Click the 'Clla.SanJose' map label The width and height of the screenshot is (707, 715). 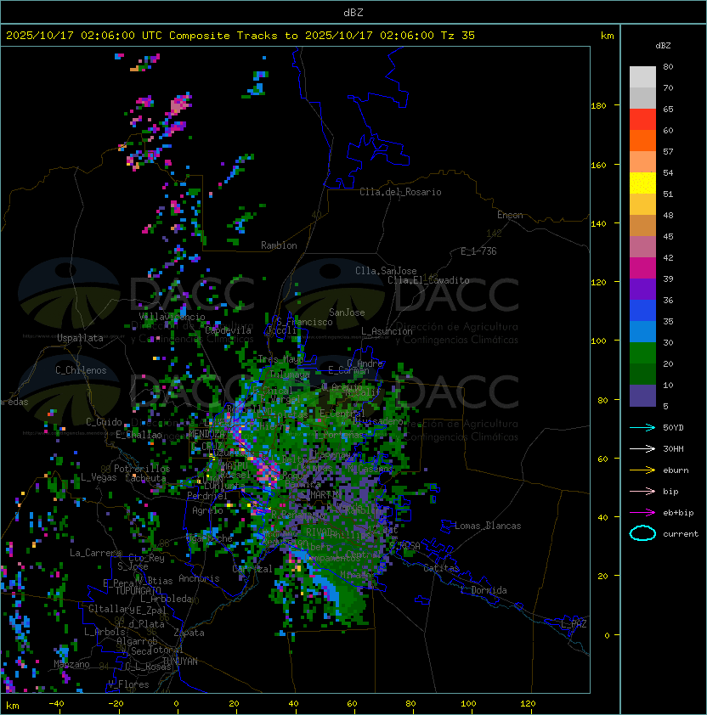pos(386,271)
